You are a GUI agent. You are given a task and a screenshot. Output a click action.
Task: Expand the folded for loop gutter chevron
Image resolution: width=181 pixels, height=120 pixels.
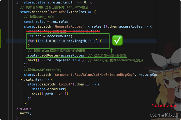click(x=3, y=41)
